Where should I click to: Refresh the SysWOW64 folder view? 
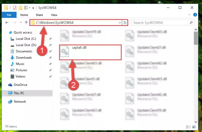click(125, 23)
